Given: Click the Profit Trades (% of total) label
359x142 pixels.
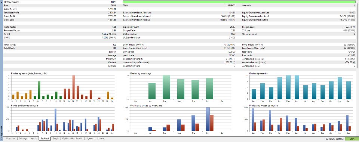Looking at the screenshot, I should pyautogui.click(x=135, y=48).
